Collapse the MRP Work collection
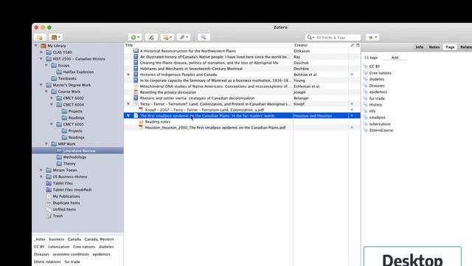472x266 pixels. (46, 144)
